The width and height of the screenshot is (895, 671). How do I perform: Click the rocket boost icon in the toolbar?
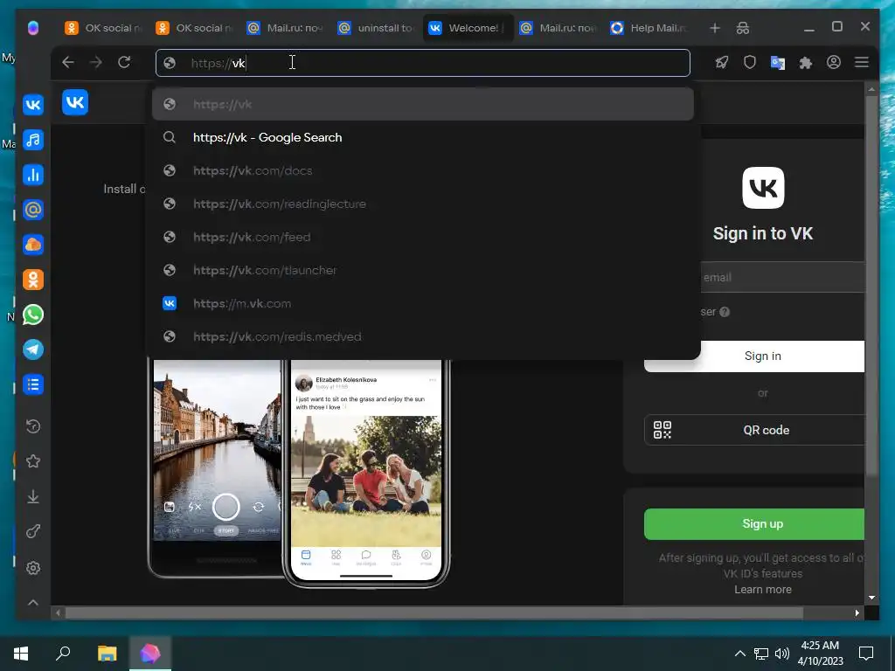722,62
